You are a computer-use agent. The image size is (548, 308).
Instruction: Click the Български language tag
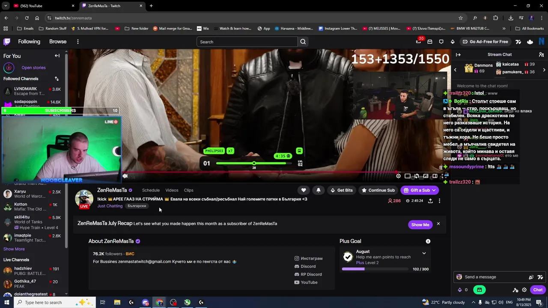point(137,206)
